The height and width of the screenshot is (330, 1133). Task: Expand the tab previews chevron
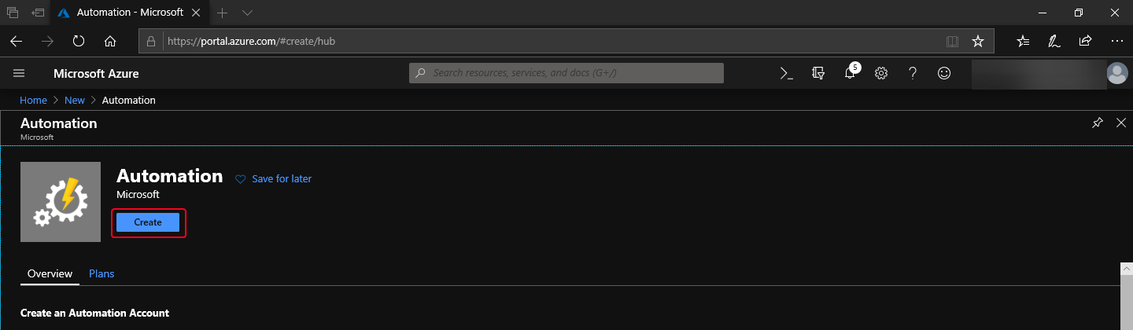pyautogui.click(x=247, y=13)
